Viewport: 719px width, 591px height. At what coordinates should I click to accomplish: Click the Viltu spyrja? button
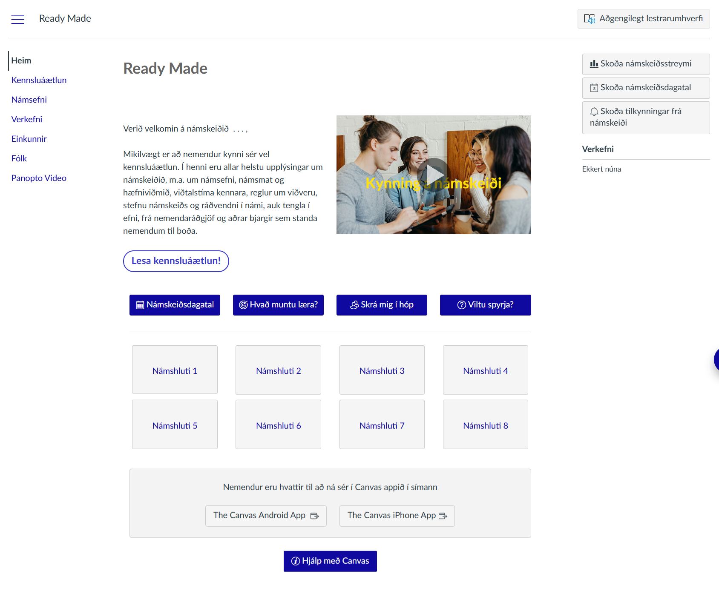pyautogui.click(x=485, y=305)
